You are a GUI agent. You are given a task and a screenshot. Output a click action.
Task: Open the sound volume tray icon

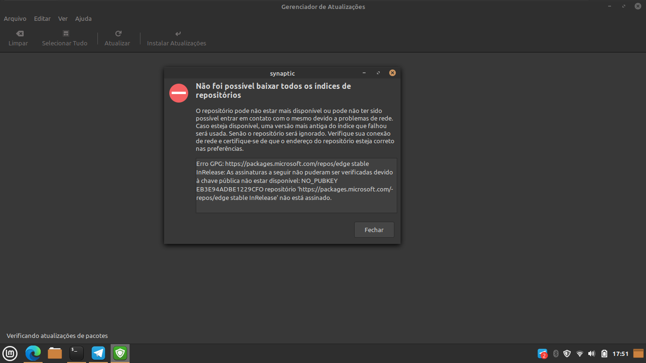coord(592,354)
